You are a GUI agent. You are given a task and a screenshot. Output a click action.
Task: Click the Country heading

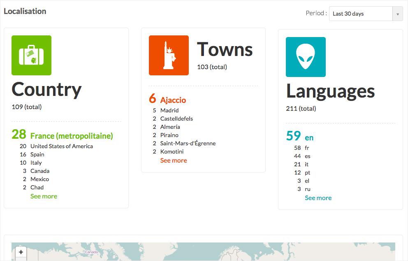(x=46, y=89)
